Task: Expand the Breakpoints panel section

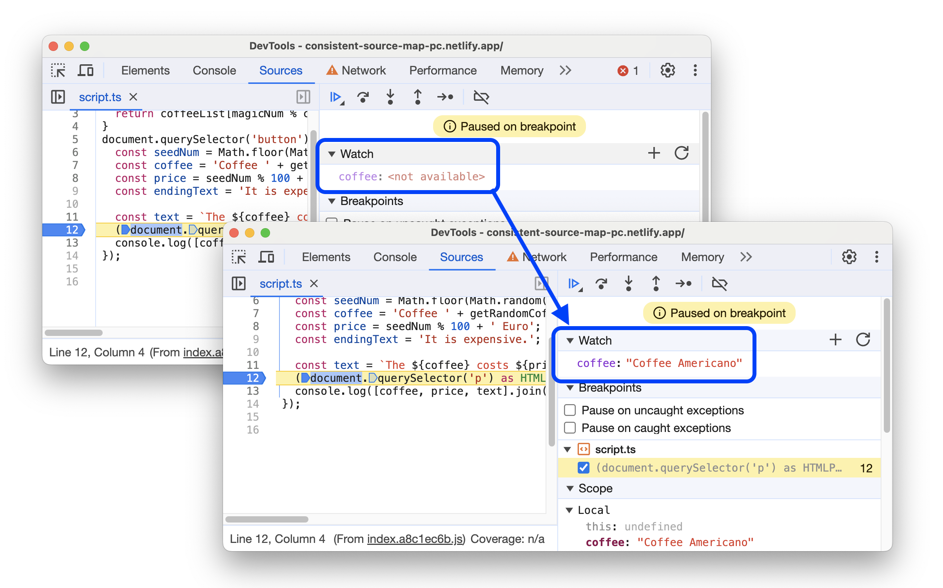Action: pos(568,387)
